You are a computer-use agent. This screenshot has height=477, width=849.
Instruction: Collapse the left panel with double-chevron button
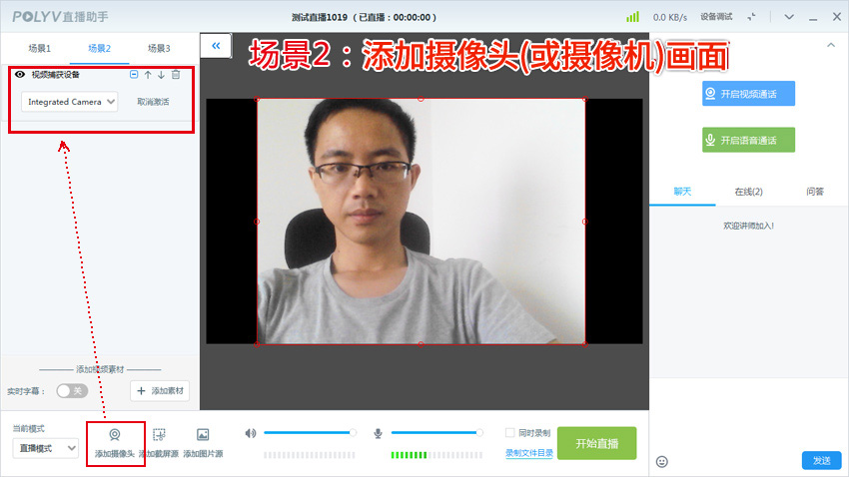point(216,45)
